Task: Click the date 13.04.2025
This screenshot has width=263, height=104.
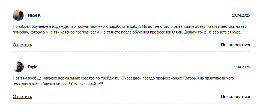Action: [241, 16]
